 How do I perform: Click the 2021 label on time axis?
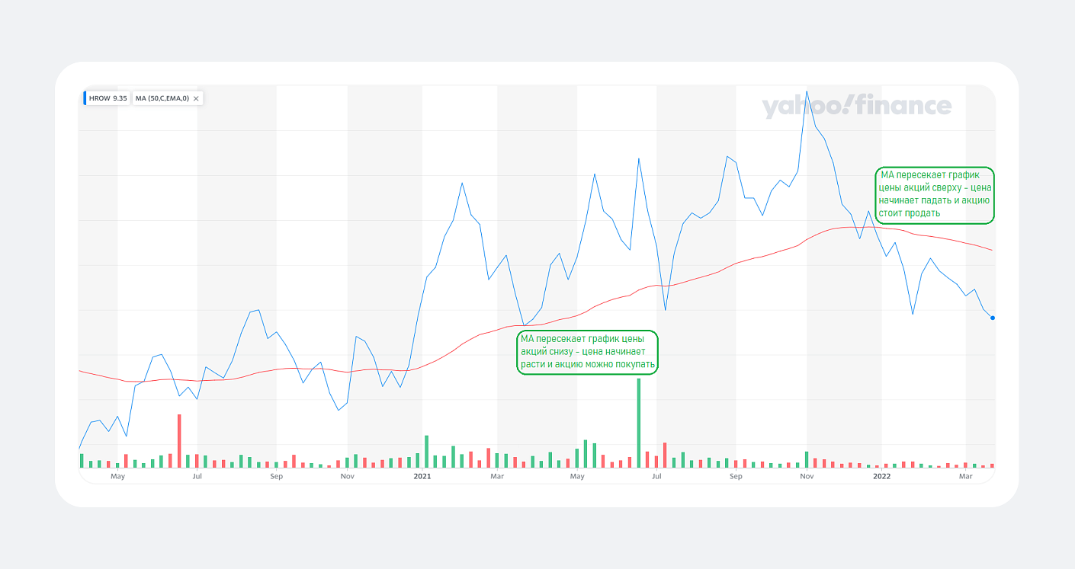tap(422, 477)
